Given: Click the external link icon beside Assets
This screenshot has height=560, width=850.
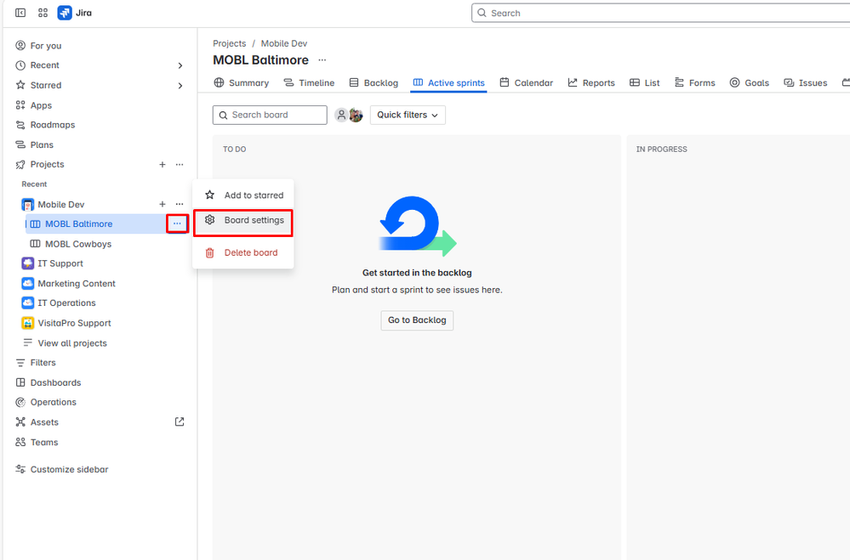Looking at the screenshot, I should pos(180,421).
